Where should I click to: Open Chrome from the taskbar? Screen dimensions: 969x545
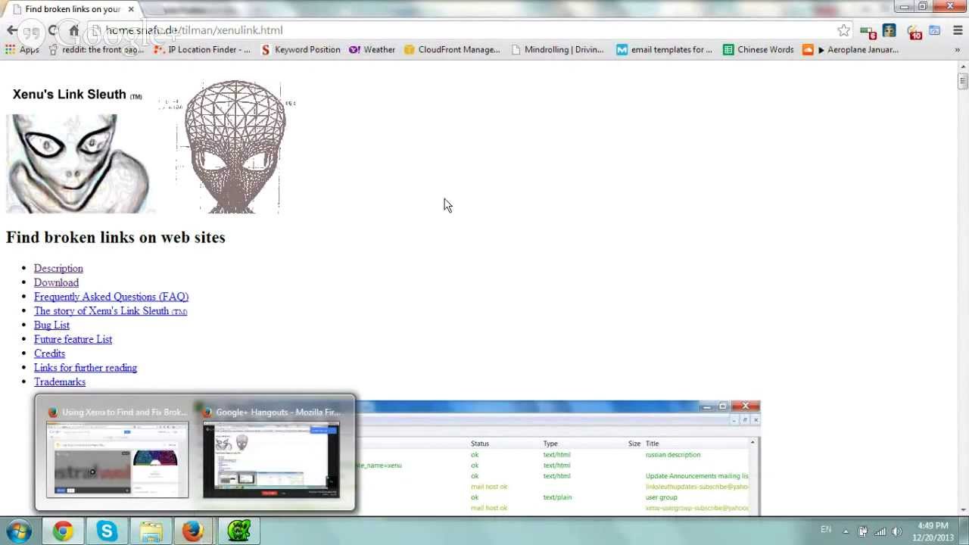click(x=63, y=531)
